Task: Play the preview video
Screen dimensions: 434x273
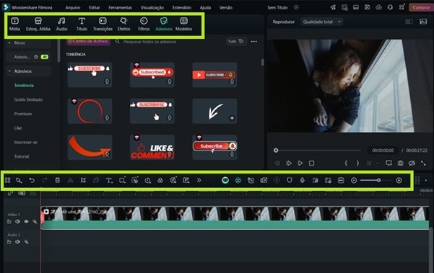Action: coord(300,163)
